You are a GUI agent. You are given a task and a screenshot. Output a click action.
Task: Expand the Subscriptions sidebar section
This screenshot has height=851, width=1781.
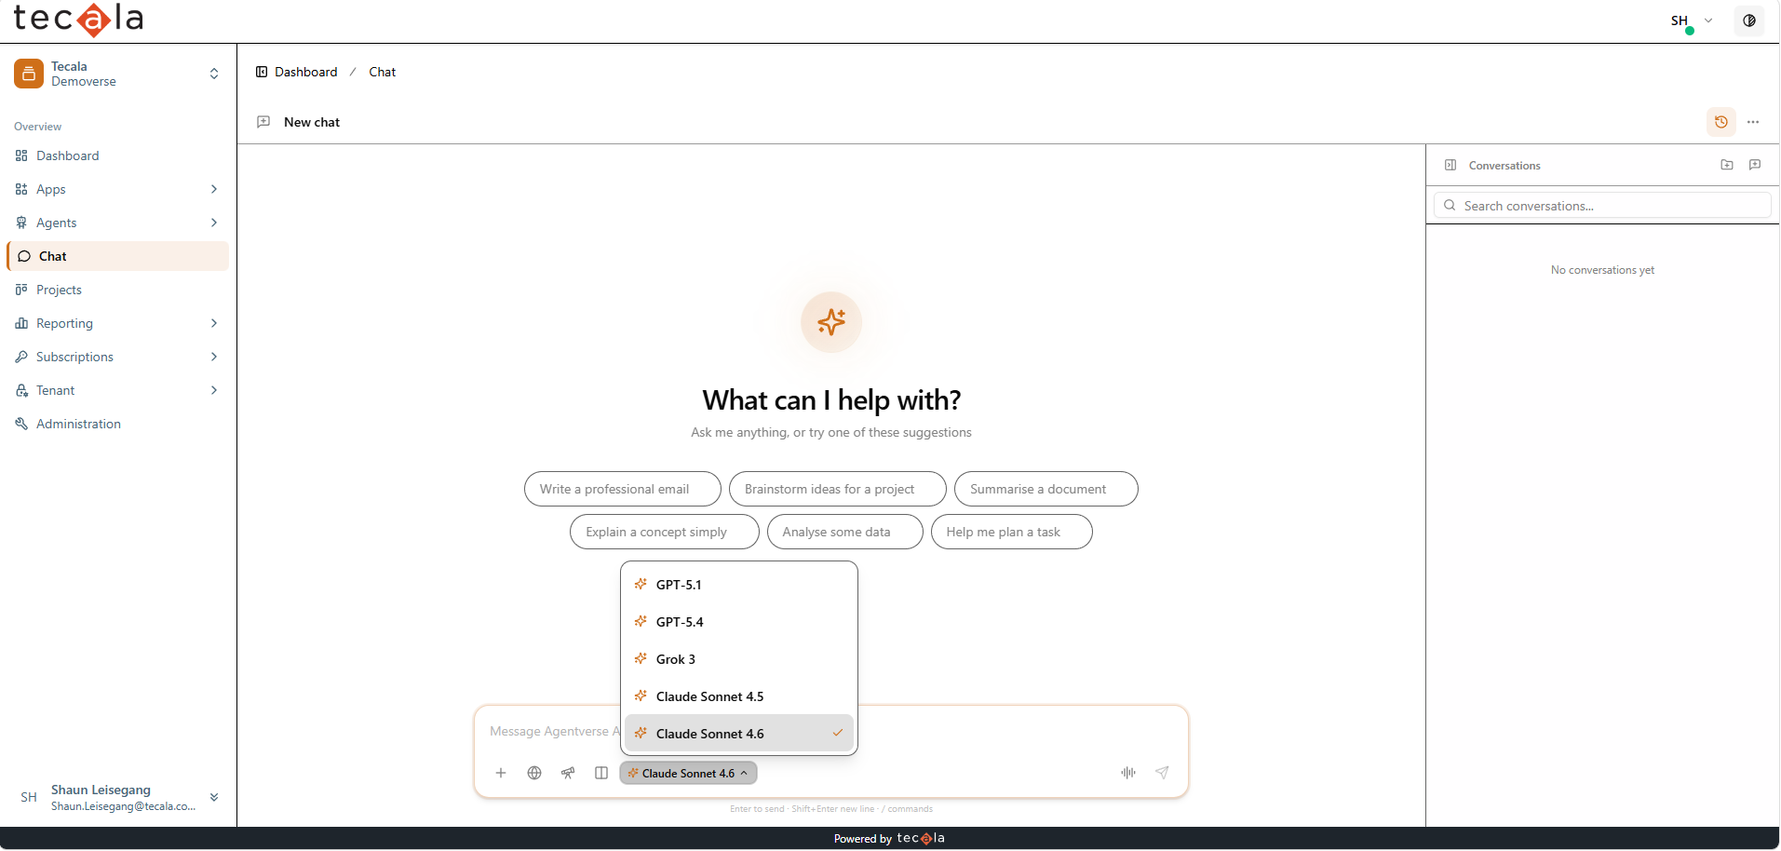[x=214, y=357]
